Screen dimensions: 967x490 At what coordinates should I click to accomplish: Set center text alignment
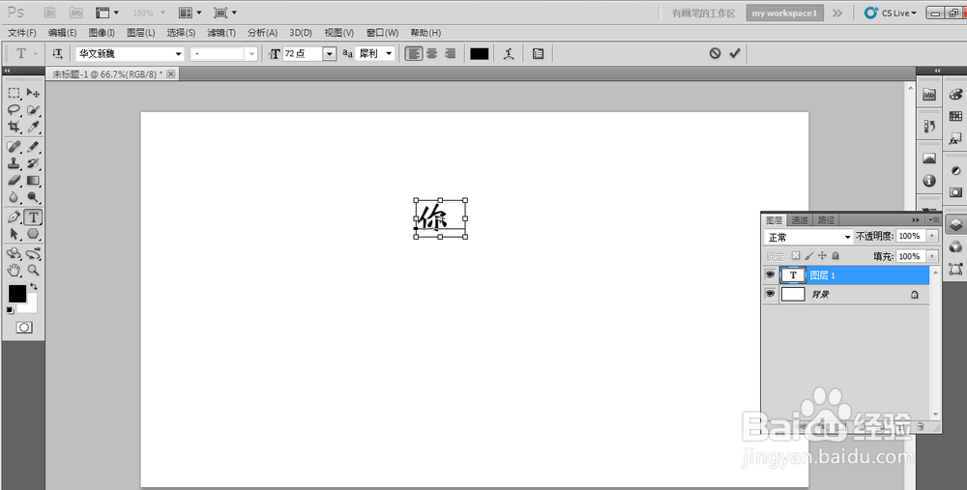click(431, 53)
